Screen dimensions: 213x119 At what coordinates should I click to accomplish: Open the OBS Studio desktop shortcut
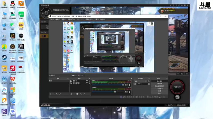(21, 37)
